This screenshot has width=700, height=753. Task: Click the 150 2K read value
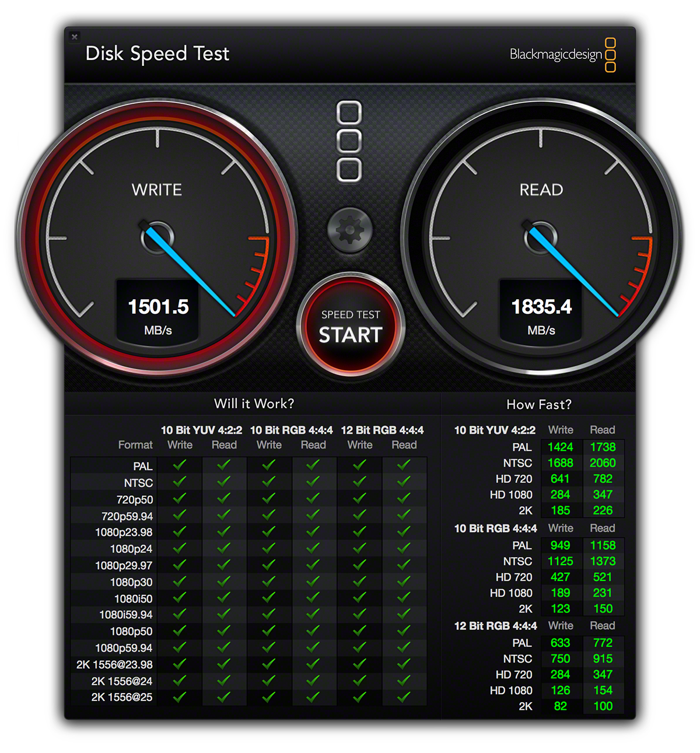603,608
